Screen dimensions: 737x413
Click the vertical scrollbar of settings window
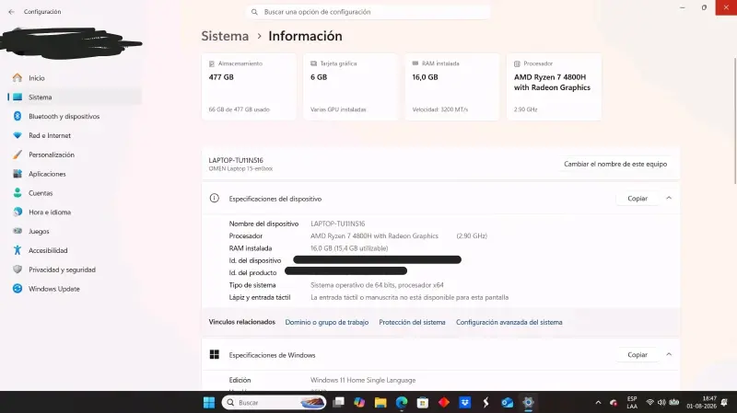click(x=734, y=120)
